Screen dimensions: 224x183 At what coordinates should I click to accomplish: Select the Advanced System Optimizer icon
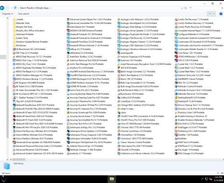point(14,153)
